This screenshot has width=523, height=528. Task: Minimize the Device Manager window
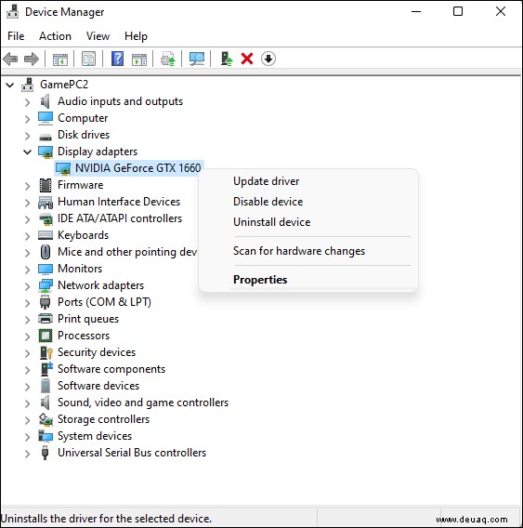[x=416, y=11]
